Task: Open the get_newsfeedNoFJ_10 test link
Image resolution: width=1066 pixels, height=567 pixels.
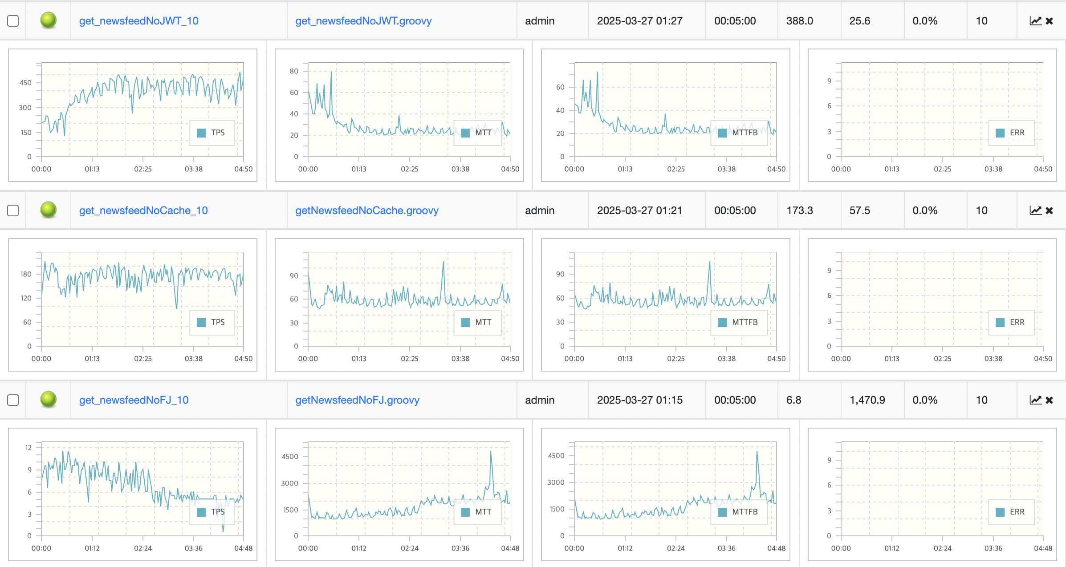Action: coord(134,400)
